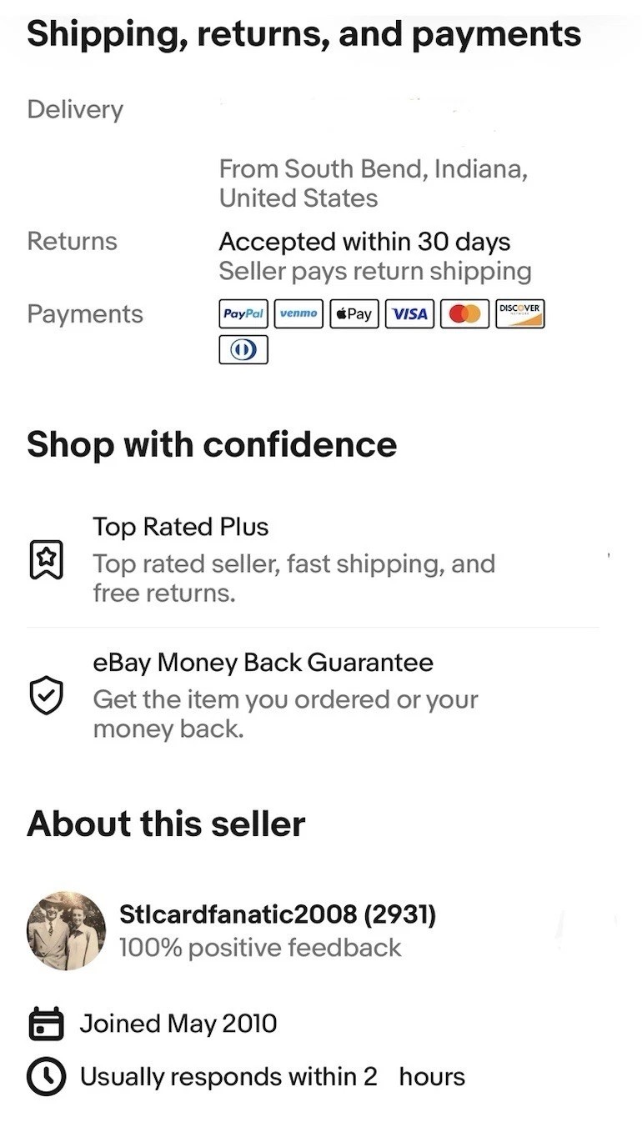This screenshot has height=1127, width=642.
Task: Click the calendar icon beside Joined May 2010
Action: point(47,1024)
